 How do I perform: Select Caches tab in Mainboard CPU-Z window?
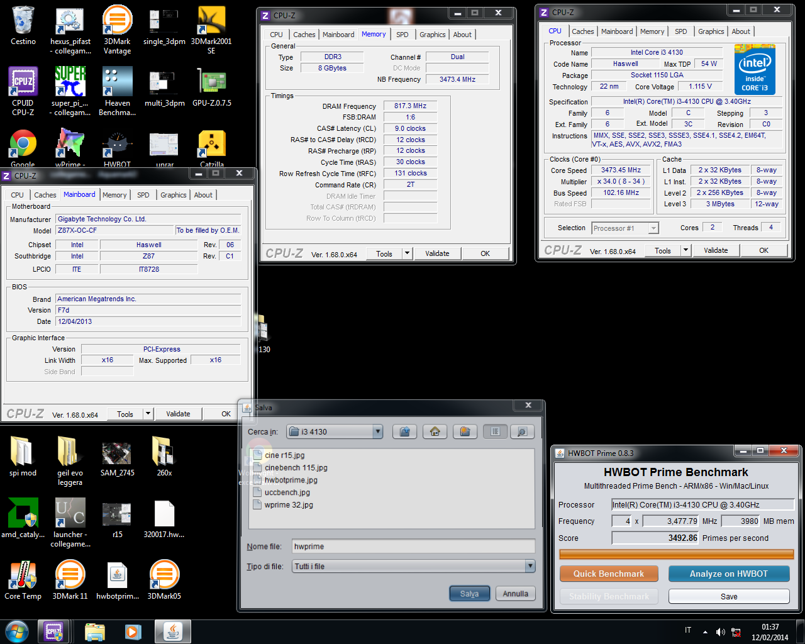click(45, 195)
